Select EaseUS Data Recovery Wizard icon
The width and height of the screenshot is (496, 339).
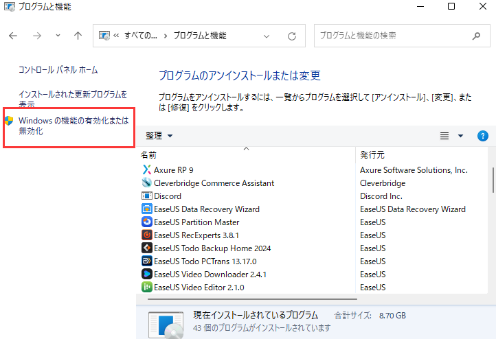(146, 209)
